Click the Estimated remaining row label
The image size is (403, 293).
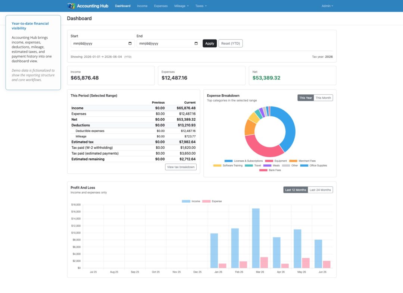(88, 159)
